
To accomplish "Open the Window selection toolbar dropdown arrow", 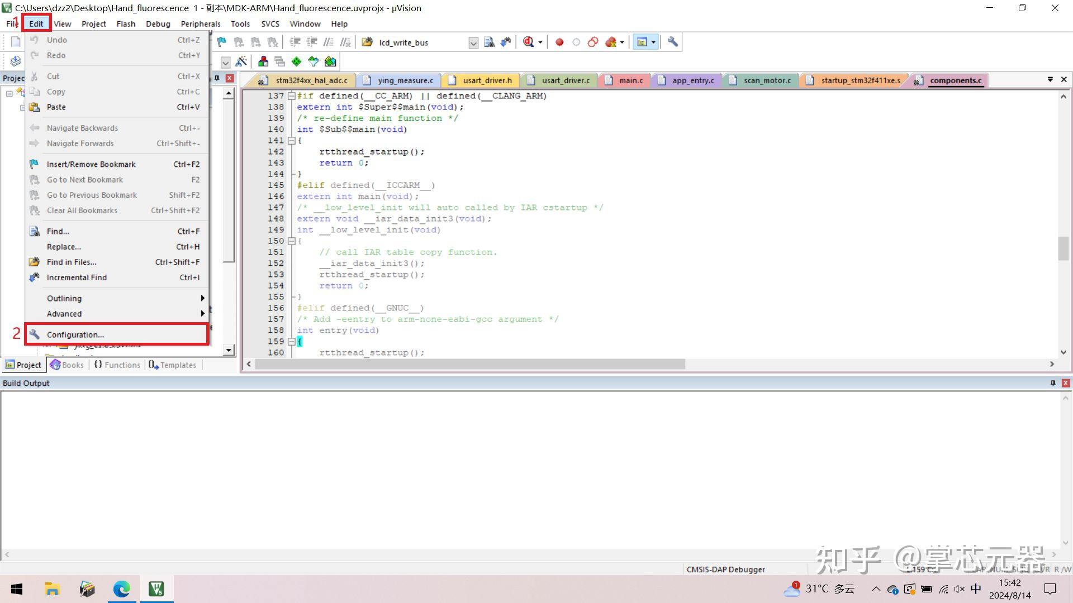I will 653,42.
